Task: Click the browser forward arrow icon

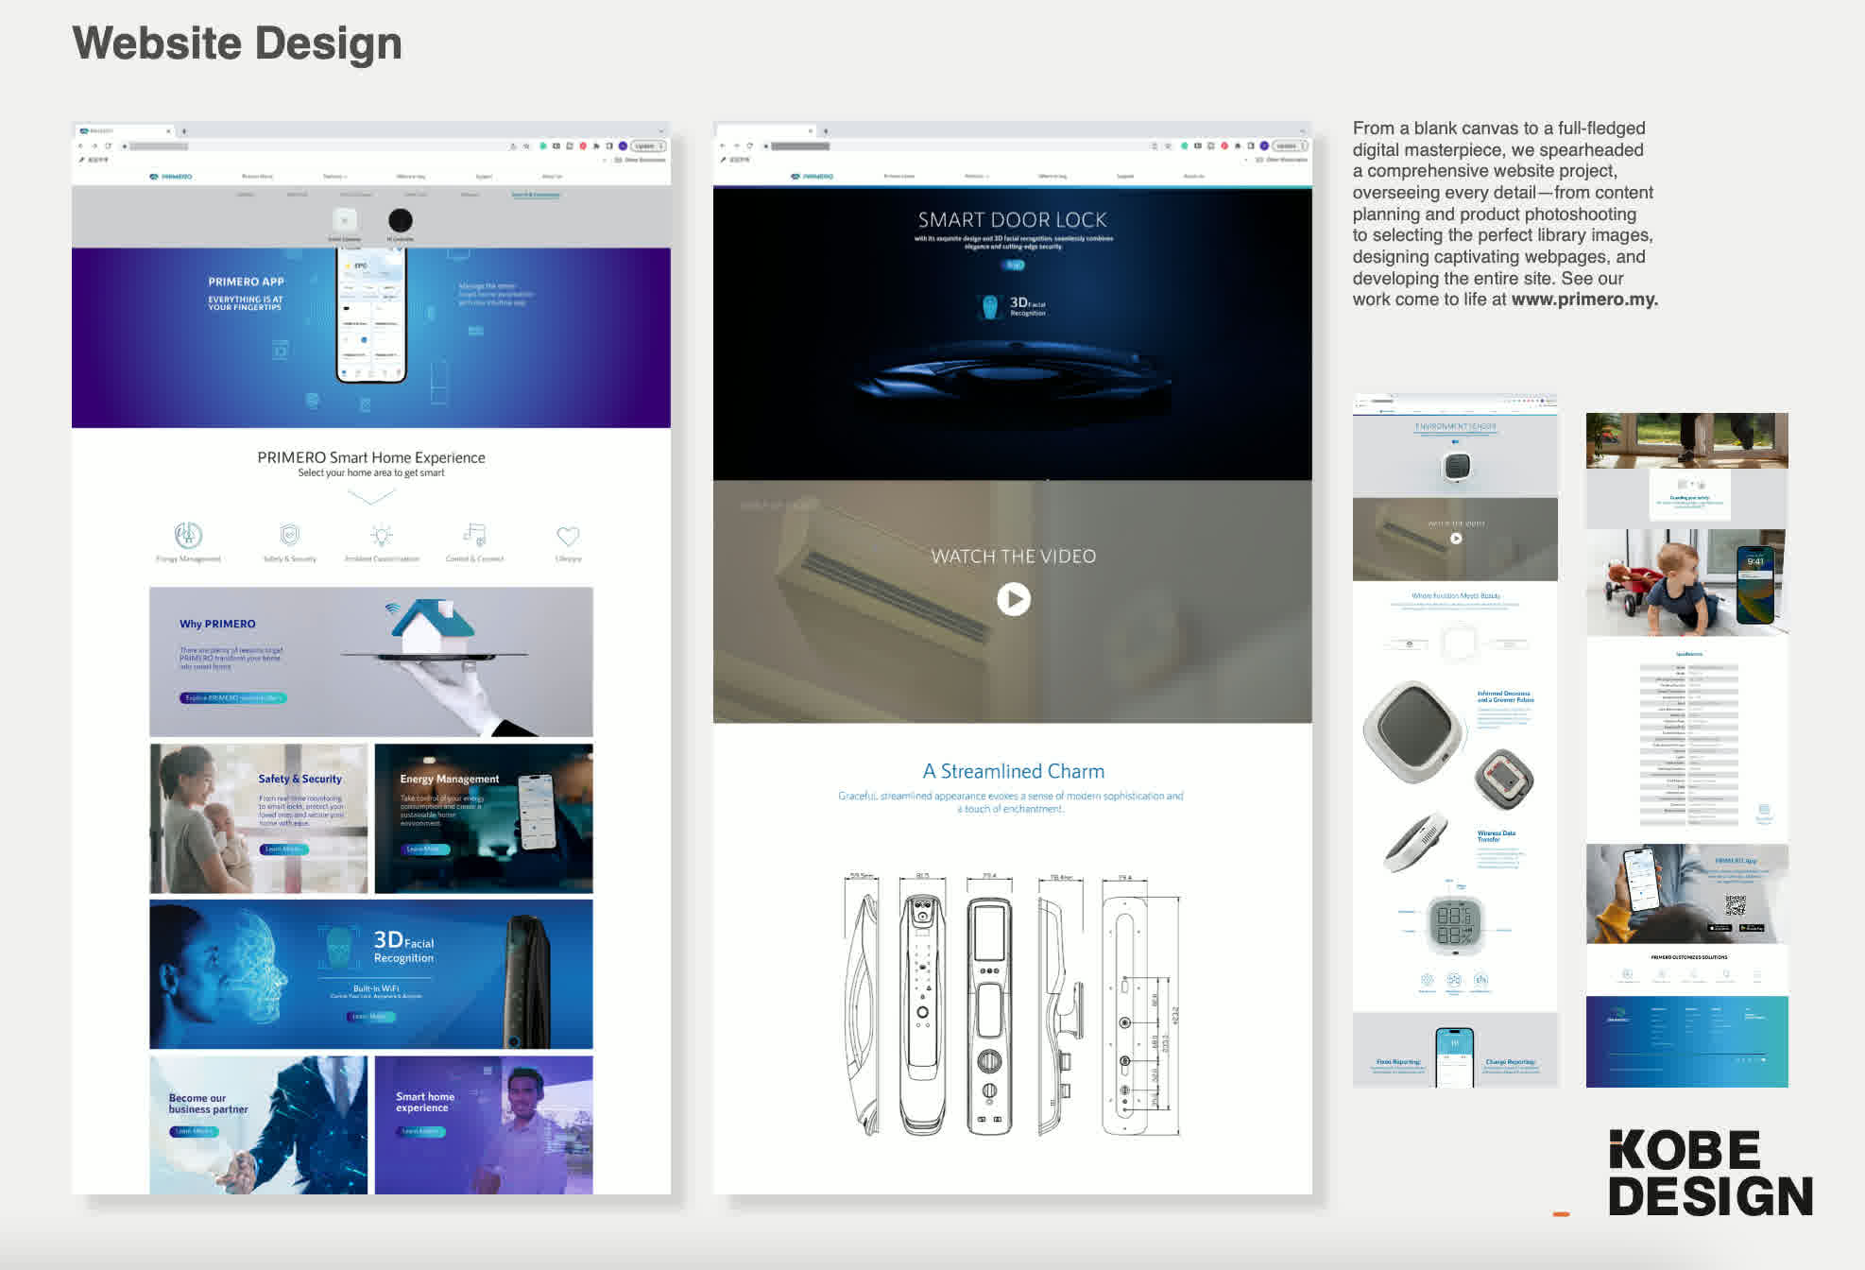Action: (94, 145)
